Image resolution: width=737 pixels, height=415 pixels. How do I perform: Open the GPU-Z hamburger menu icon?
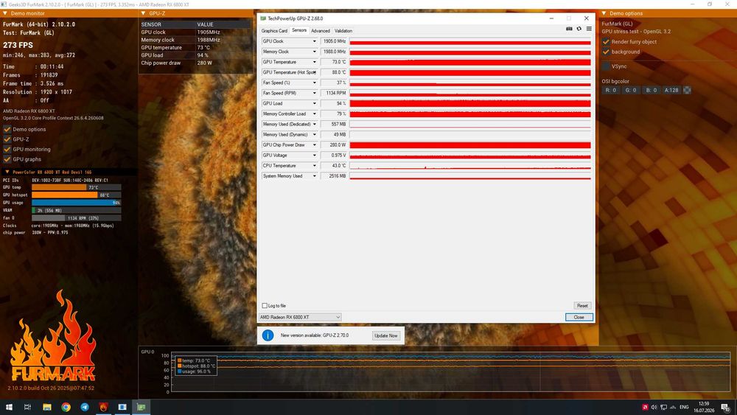(x=589, y=29)
